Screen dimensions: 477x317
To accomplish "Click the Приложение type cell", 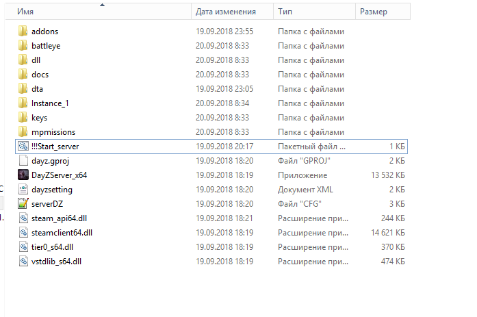I will [x=302, y=175].
